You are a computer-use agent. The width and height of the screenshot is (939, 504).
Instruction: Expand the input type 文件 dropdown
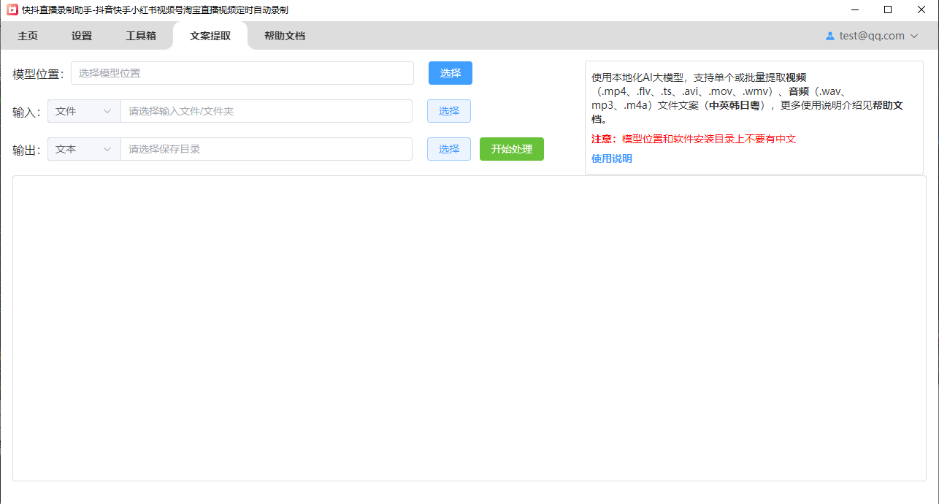pyautogui.click(x=84, y=111)
